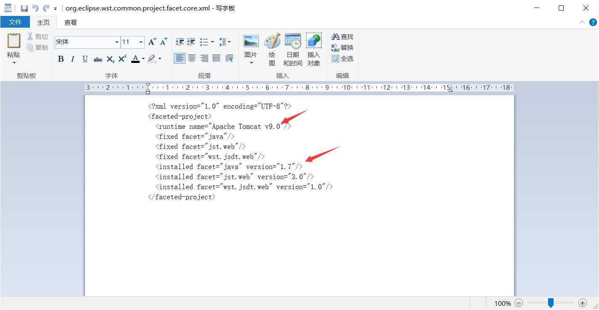Click the 粘贴 clipboard icon
Image resolution: width=599 pixels, height=310 pixels.
14,41
